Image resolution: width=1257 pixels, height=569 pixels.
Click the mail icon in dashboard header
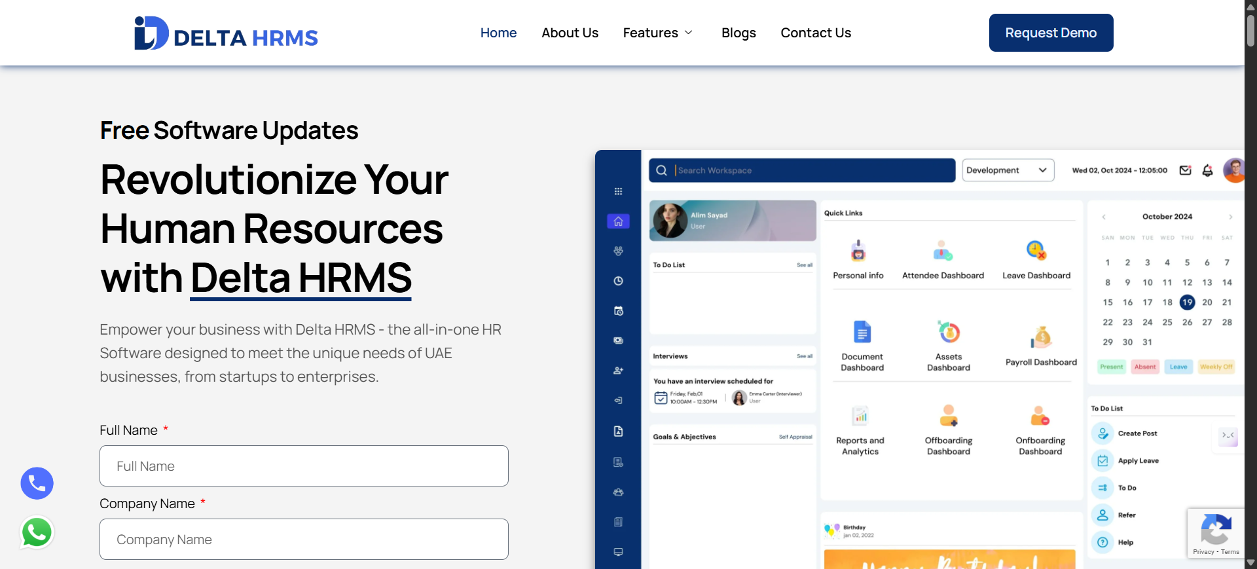[1186, 170]
